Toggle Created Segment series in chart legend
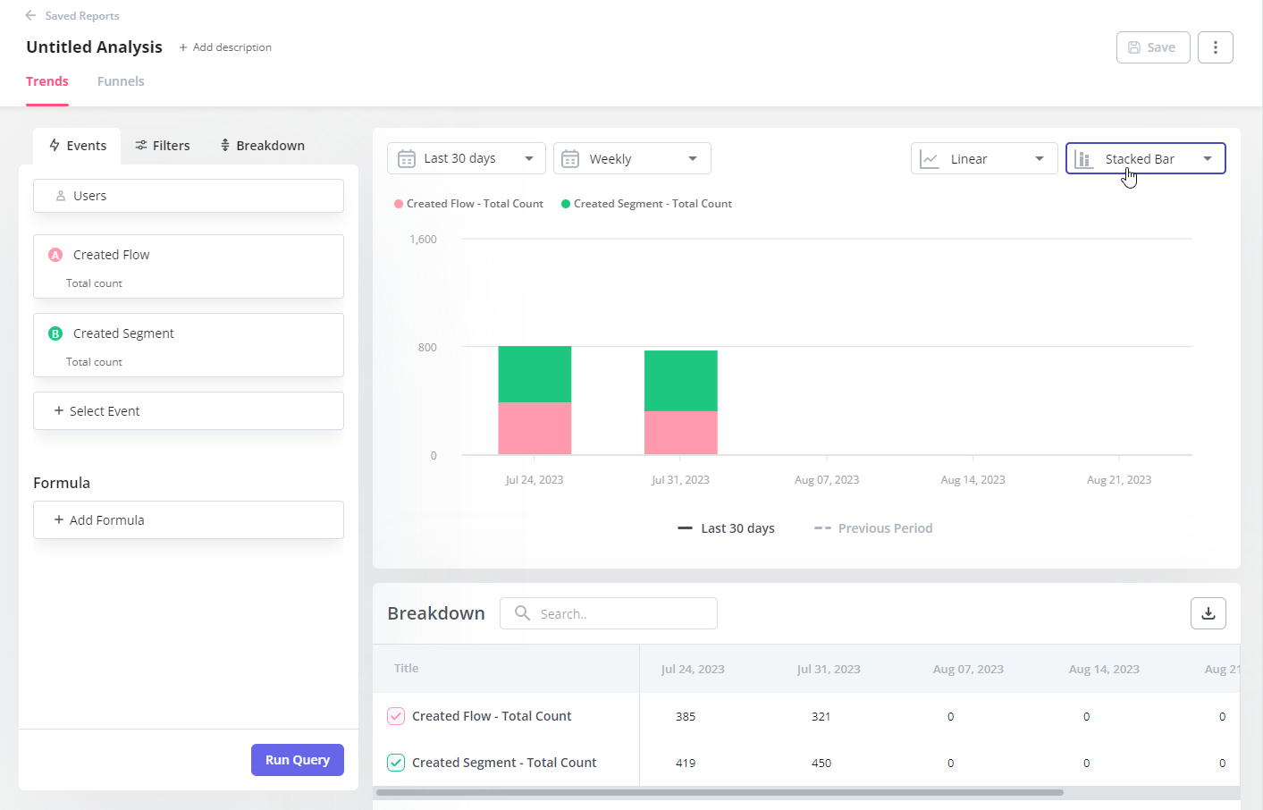This screenshot has height=810, width=1263. click(x=646, y=204)
